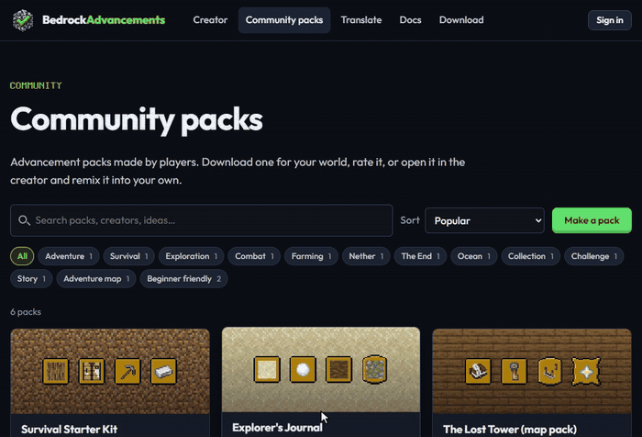The height and width of the screenshot is (437, 642).
Task: Click the wood plank icon in Survival Starter Kit
Action: click(x=56, y=372)
